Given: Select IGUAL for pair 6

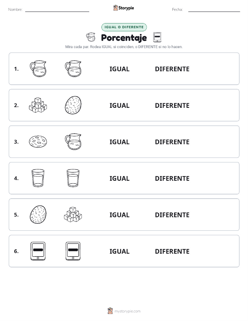Looking at the screenshot, I should [120, 251].
